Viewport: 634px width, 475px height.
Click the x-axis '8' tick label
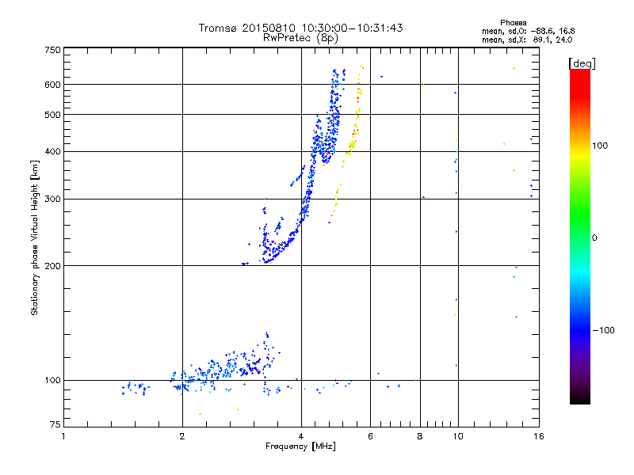420,436
